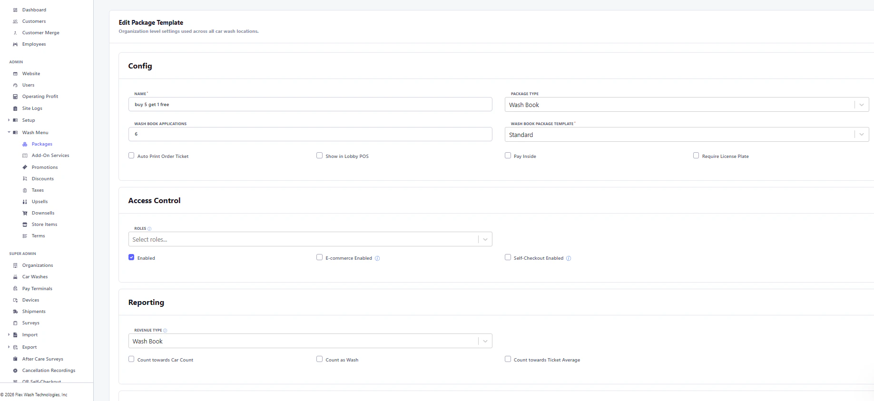Click Wash Book Applications input field
The width and height of the screenshot is (874, 401).
(310, 134)
